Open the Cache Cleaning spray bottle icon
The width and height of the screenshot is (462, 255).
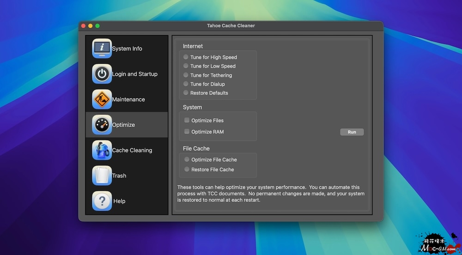click(x=102, y=150)
